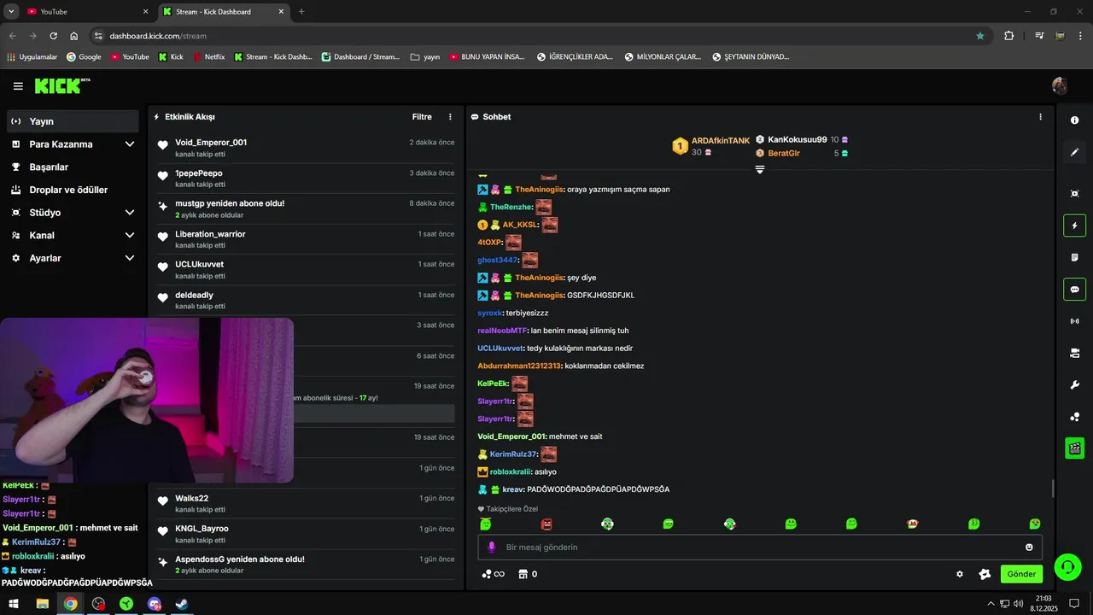Viewport: 1093px width, 615px height.
Task: Click the leaderboard collapse arrow under gifters
Action: click(760, 169)
